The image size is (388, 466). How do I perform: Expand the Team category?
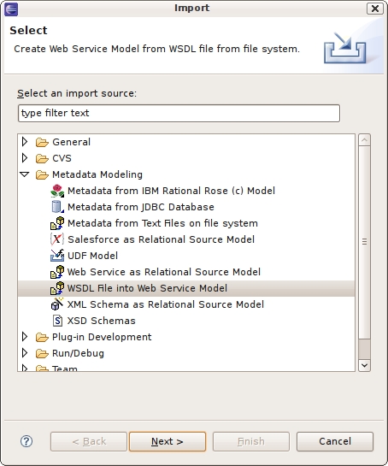25,369
